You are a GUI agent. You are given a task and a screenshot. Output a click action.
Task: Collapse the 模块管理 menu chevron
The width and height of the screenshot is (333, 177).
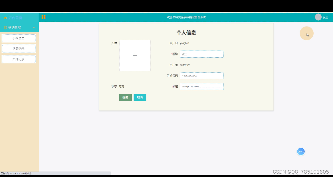coord(34,27)
